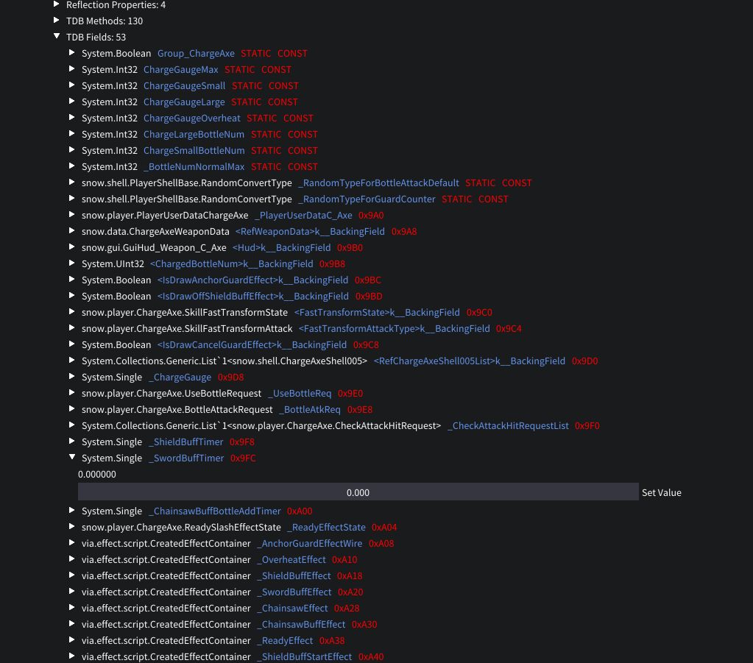Collapse the TDB Fields: 53 section
The image size is (753, 663).
coord(57,36)
